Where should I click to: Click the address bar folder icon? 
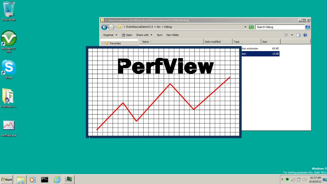(120, 27)
